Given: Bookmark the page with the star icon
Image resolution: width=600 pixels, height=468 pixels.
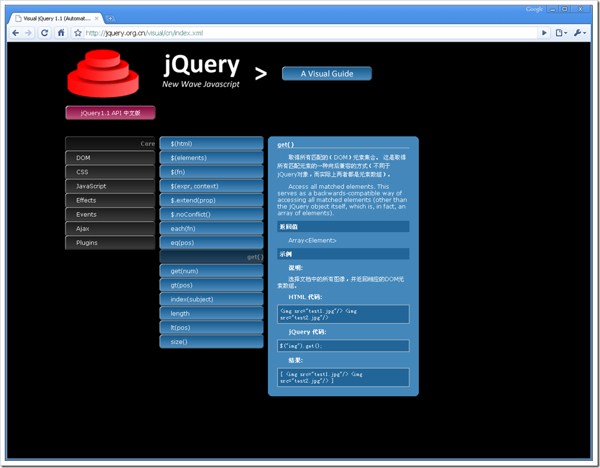Looking at the screenshot, I should [x=78, y=33].
